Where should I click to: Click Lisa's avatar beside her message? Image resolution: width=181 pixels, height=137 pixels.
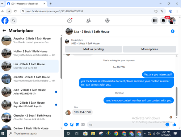pyautogui.click(x=68, y=113)
